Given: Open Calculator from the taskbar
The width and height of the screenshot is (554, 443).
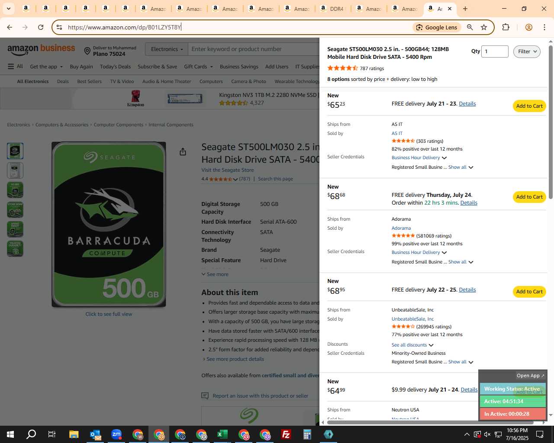Looking at the screenshot, I should click(x=307, y=434).
